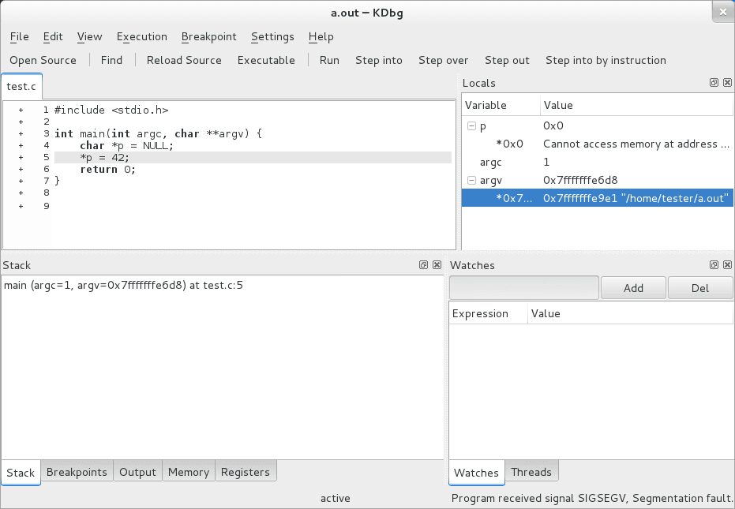The width and height of the screenshot is (735, 509).
Task: Close the Watches panel
Action: (727, 265)
